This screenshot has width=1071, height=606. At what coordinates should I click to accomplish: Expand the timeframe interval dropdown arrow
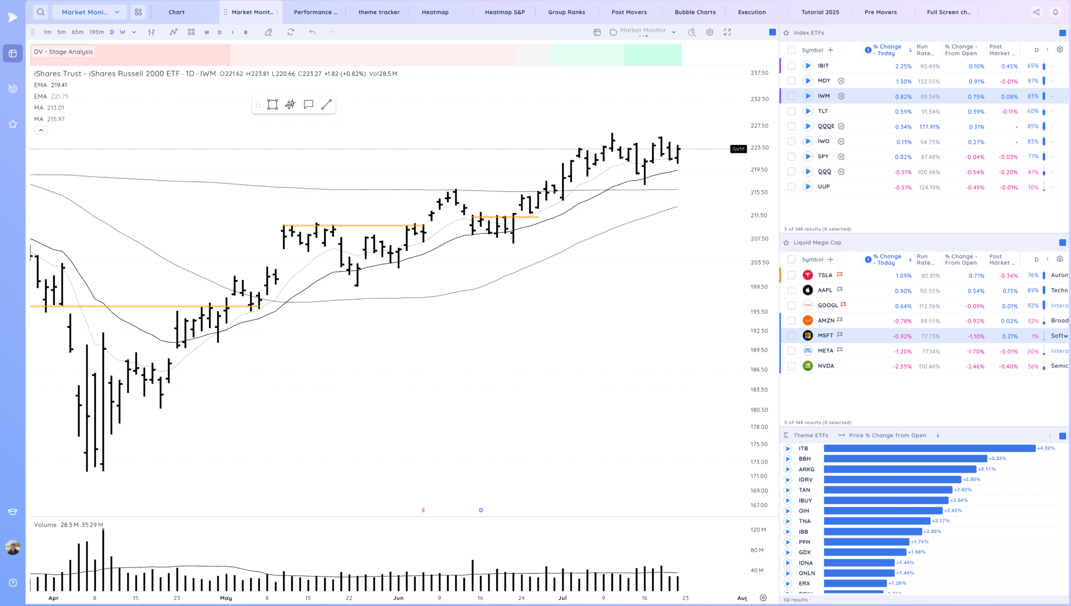134,32
